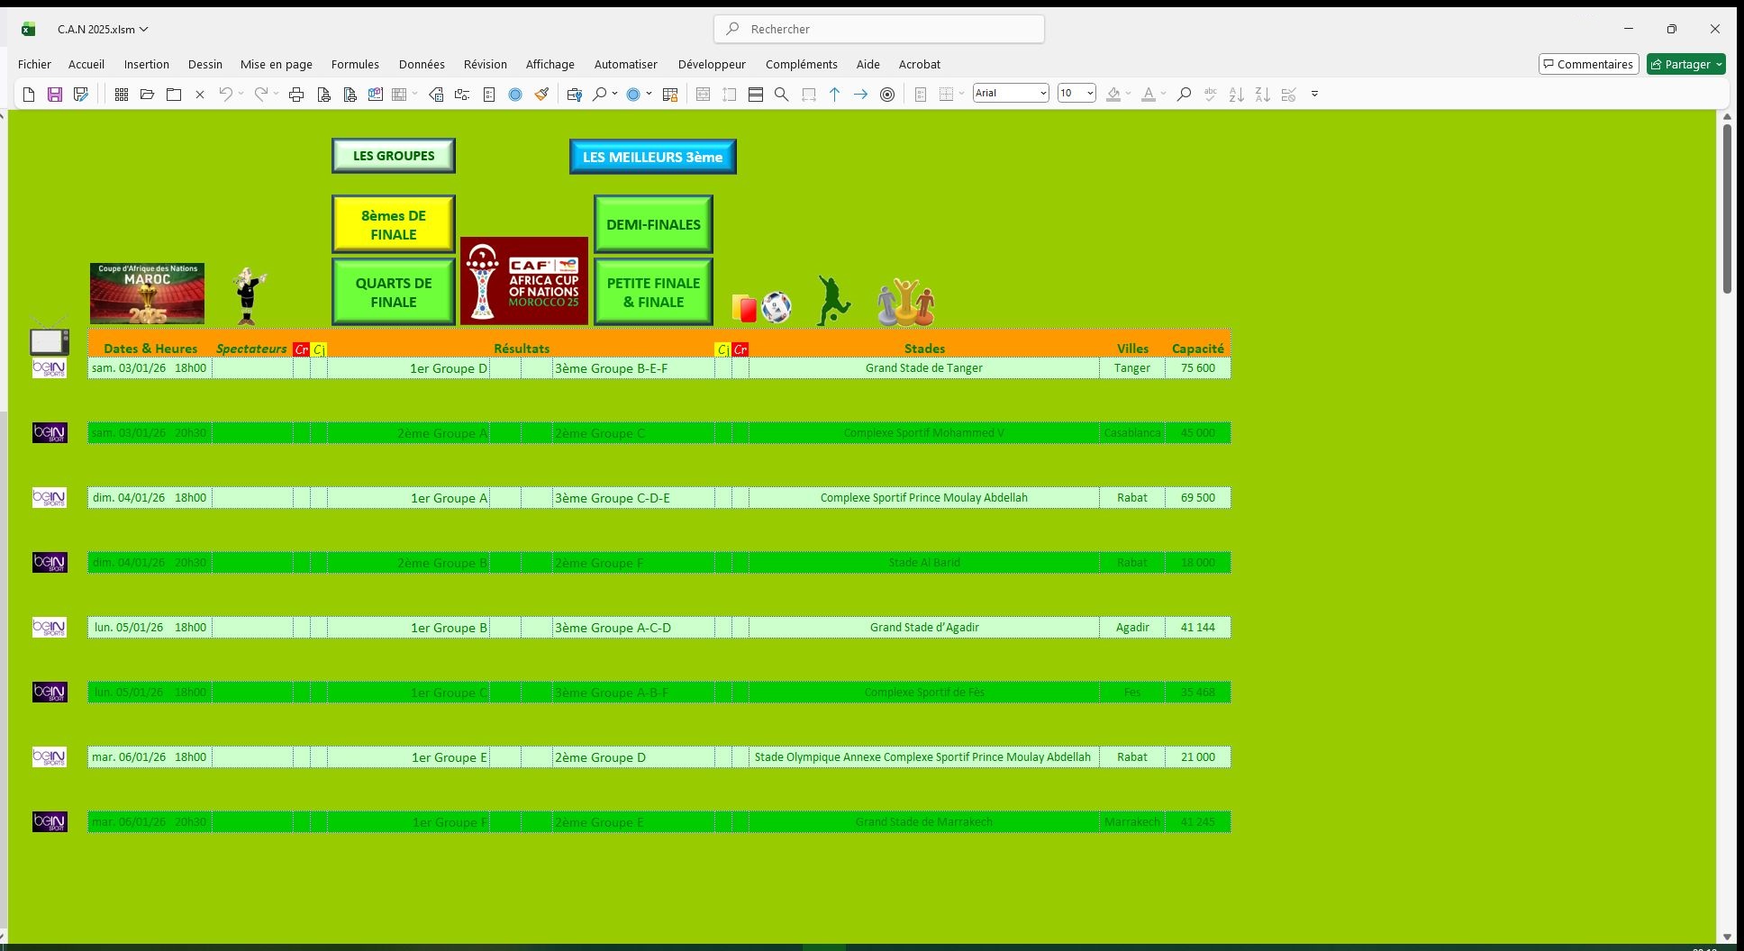
Task: Sort ascending with the A-Z icon
Action: 1237,95
